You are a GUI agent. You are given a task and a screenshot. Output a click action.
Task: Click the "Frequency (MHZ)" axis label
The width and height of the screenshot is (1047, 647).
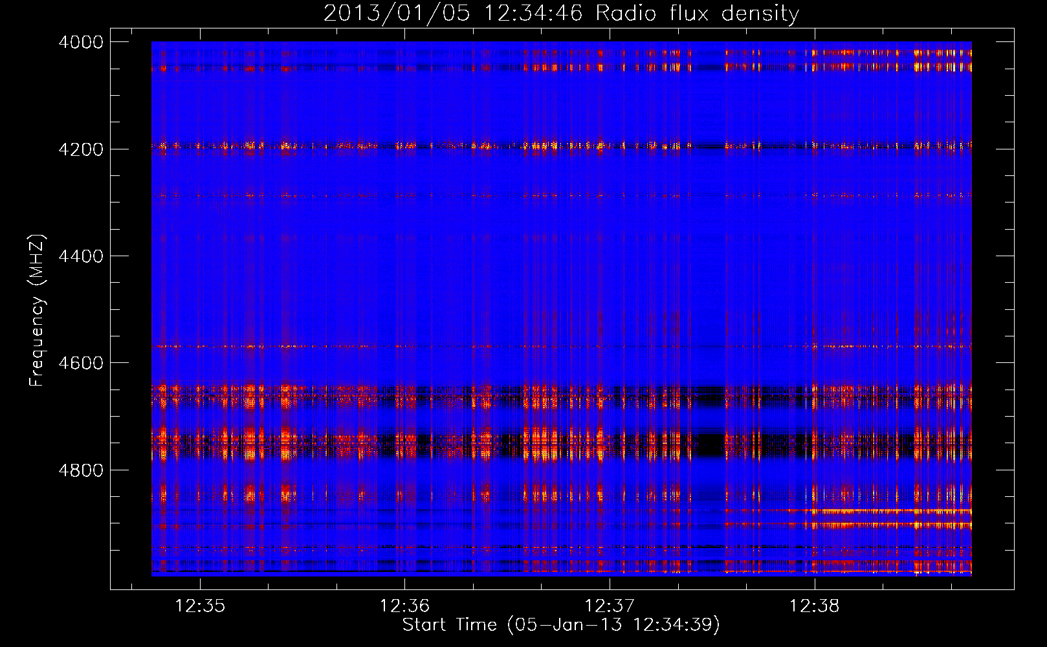click(37, 311)
